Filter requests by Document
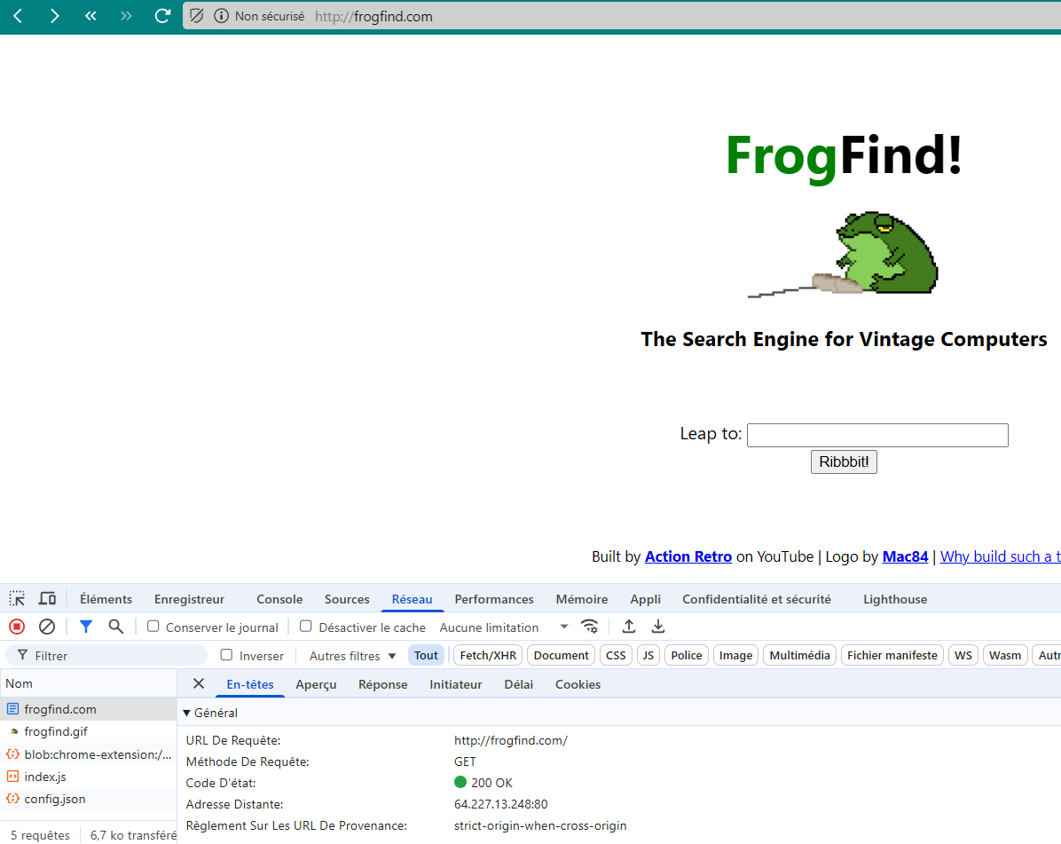 (x=561, y=655)
